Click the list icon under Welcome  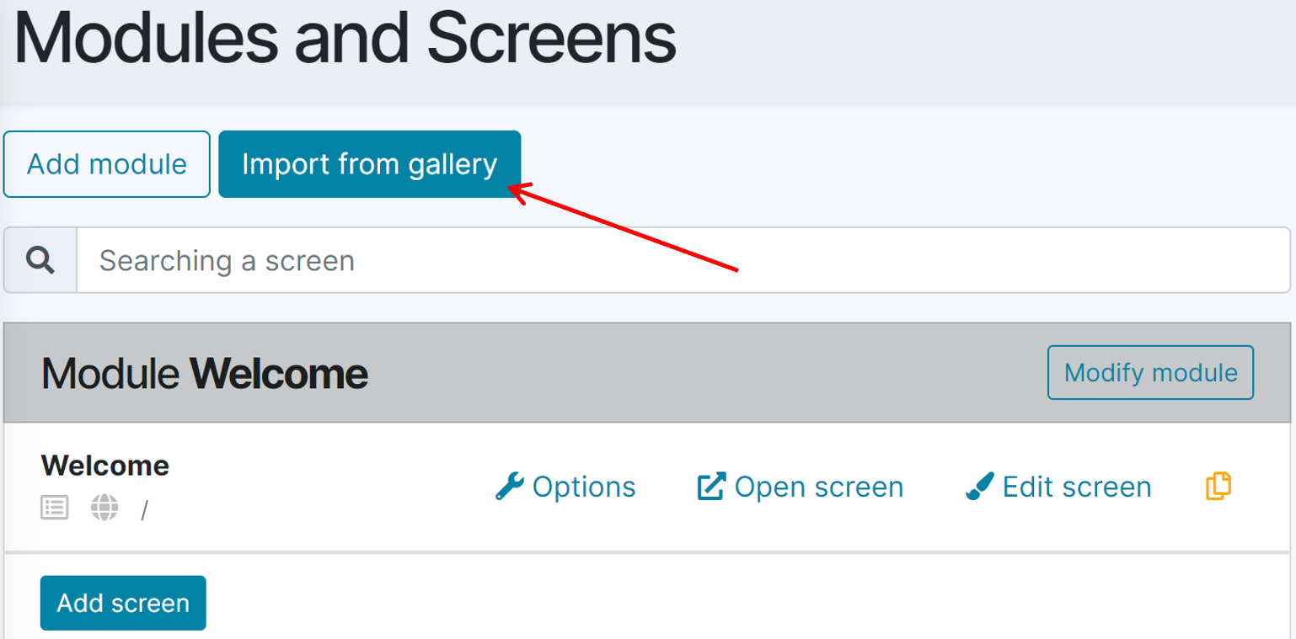tap(54, 508)
